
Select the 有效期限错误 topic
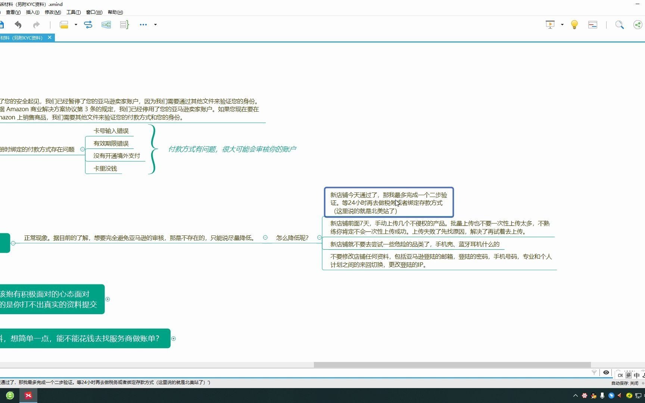pyautogui.click(x=111, y=144)
